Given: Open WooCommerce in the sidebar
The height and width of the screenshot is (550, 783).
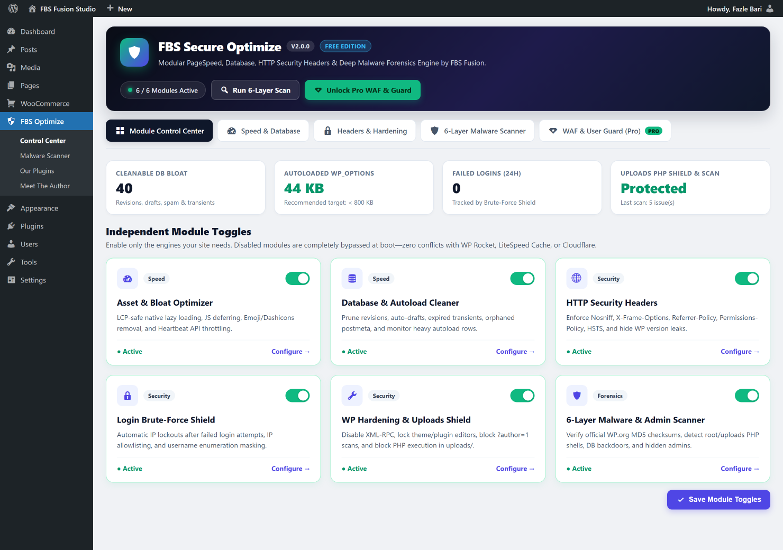Looking at the screenshot, I should (x=47, y=104).
